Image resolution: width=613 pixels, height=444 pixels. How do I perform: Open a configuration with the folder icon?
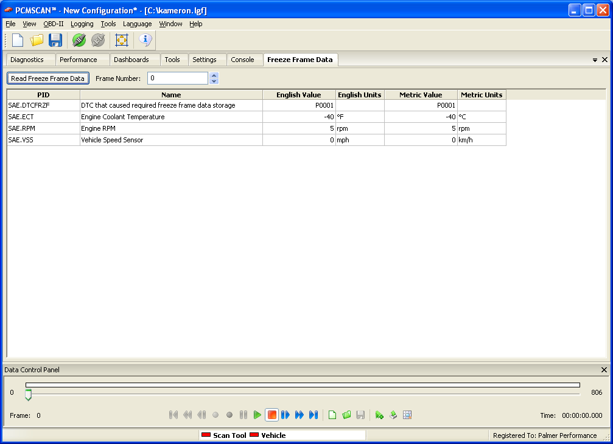pos(37,40)
